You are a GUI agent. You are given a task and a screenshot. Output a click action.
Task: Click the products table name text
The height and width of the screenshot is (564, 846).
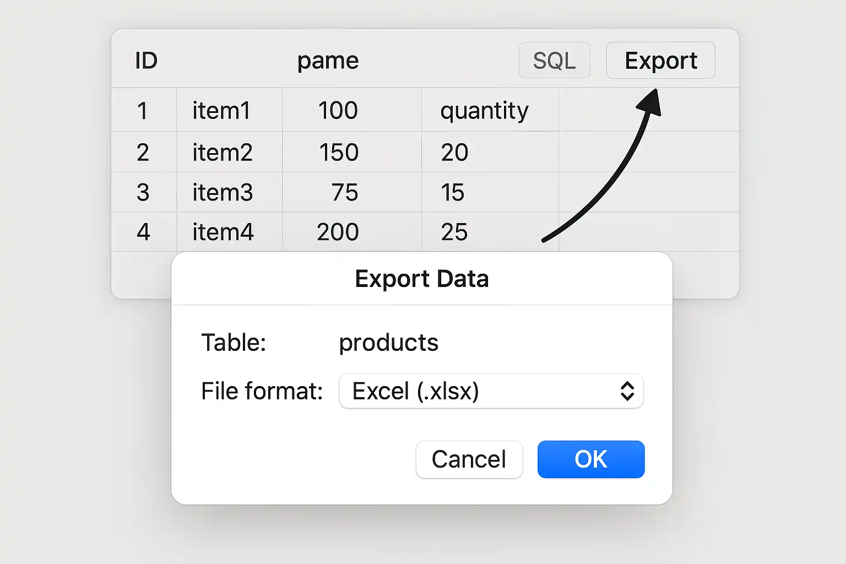coord(388,343)
